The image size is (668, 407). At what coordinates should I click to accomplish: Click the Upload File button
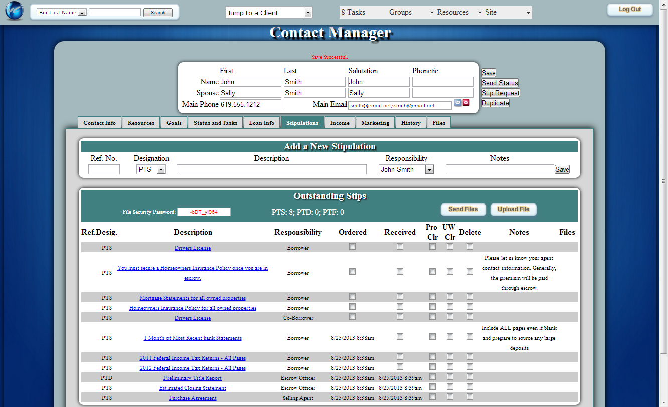pos(513,209)
